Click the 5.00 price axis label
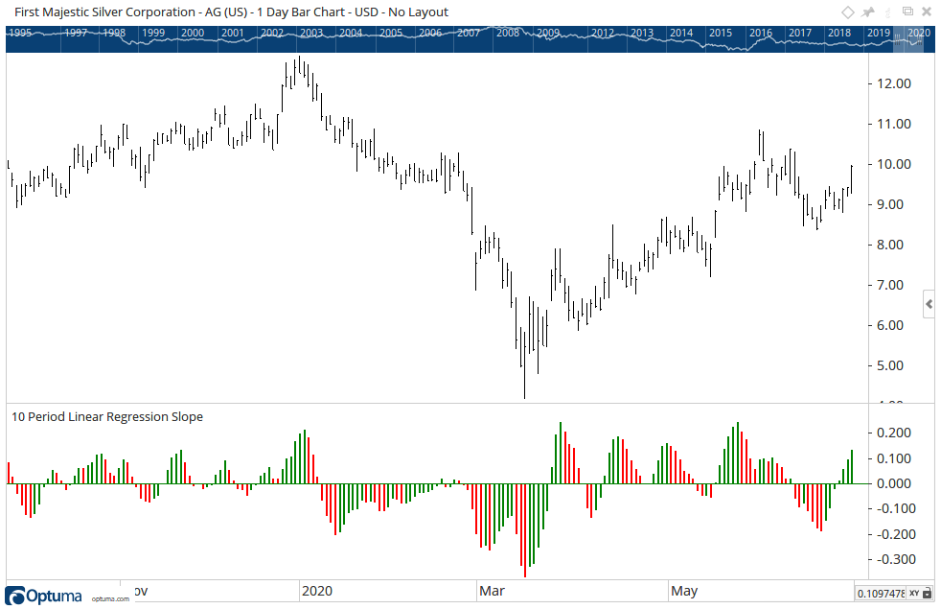The width and height of the screenshot is (941, 609). tap(890, 365)
